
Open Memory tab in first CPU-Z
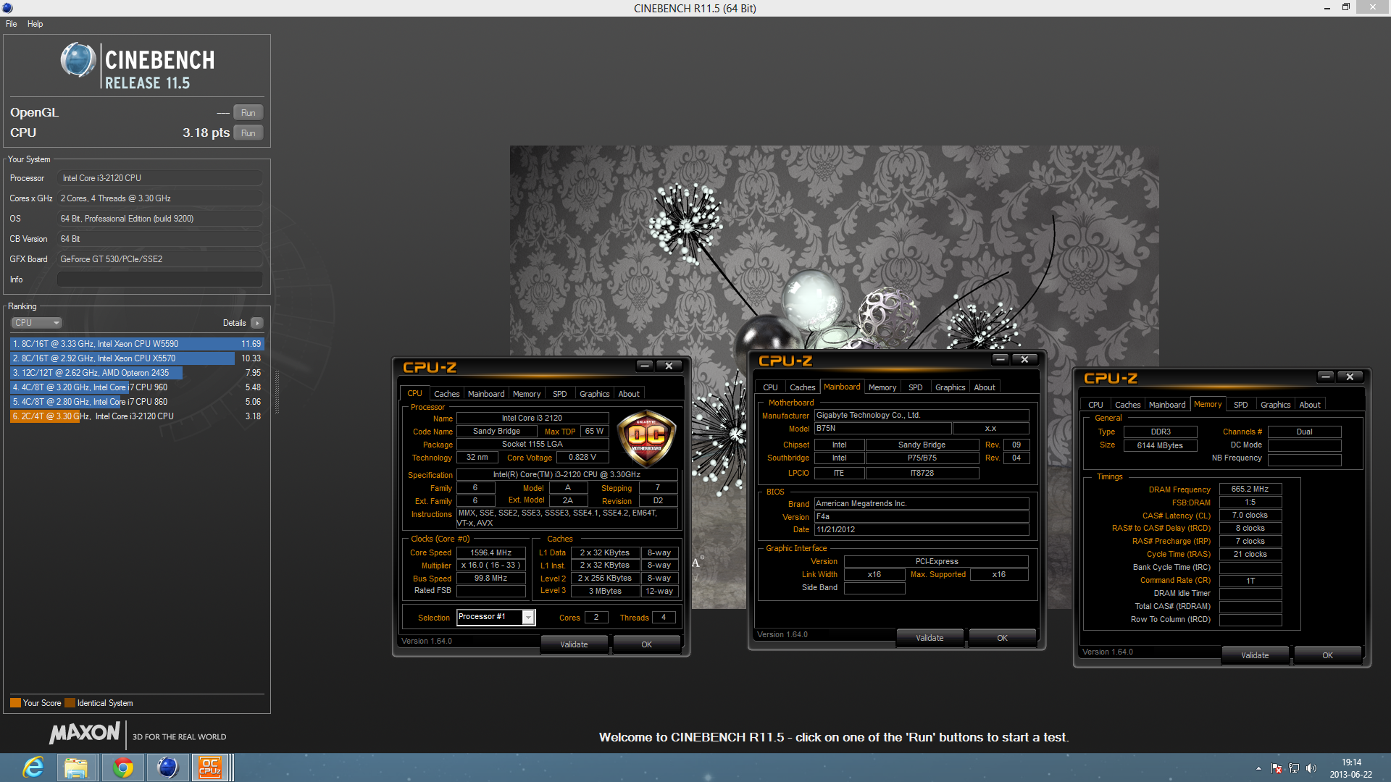pyautogui.click(x=527, y=394)
